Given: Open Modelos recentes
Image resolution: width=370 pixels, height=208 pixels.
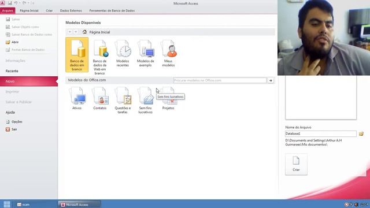Looking at the screenshot, I should [123, 54].
